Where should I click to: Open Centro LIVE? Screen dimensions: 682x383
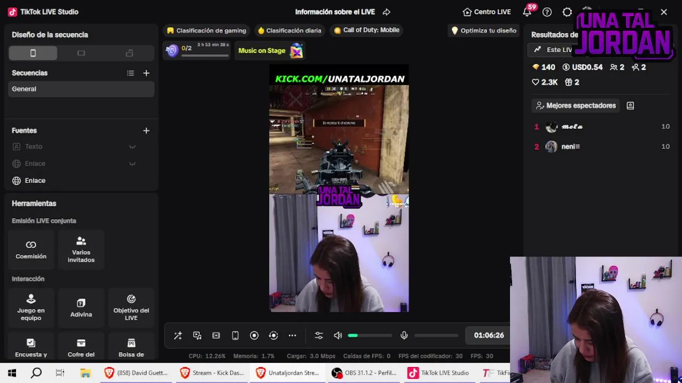click(x=486, y=12)
